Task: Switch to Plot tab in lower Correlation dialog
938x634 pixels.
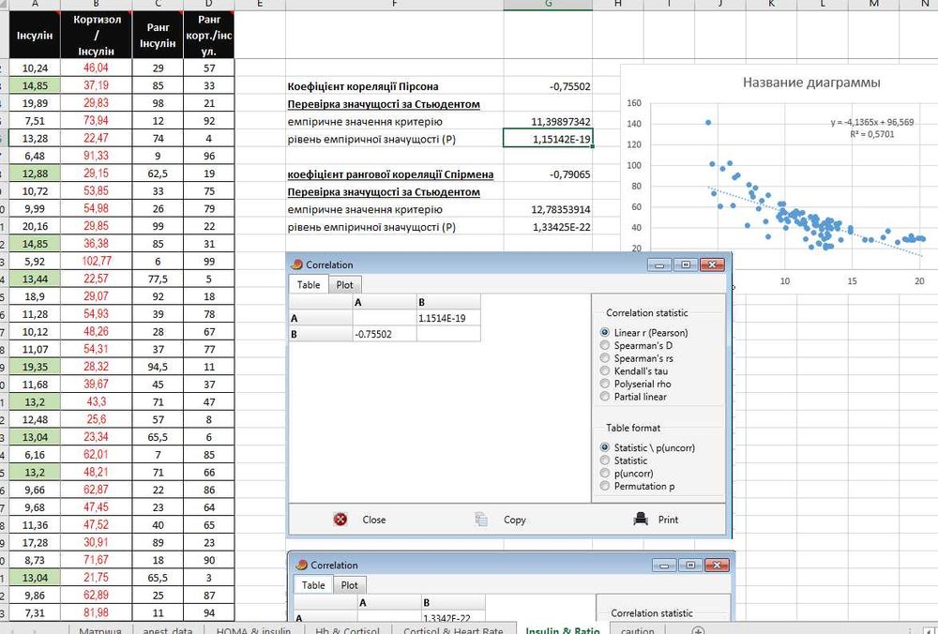Action: pyautogui.click(x=349, y=585)
